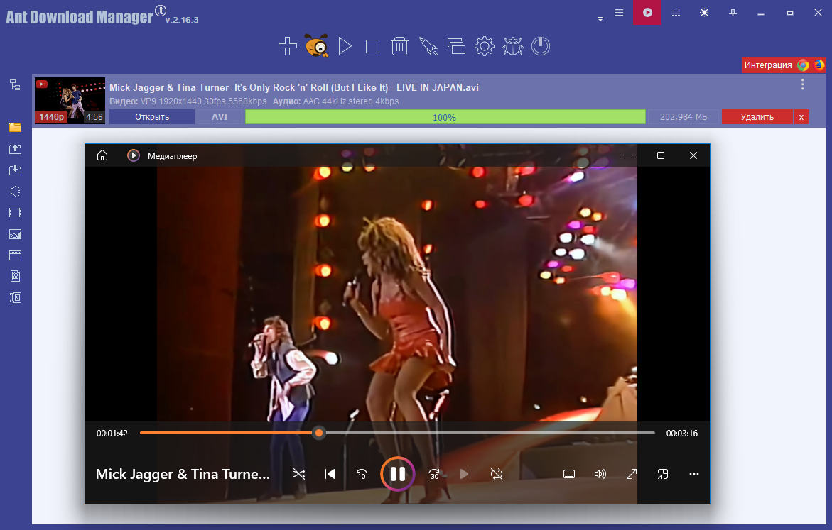832x530 pixels.
Task: Click the plus icon to add download
Action: tap(287, 47)
